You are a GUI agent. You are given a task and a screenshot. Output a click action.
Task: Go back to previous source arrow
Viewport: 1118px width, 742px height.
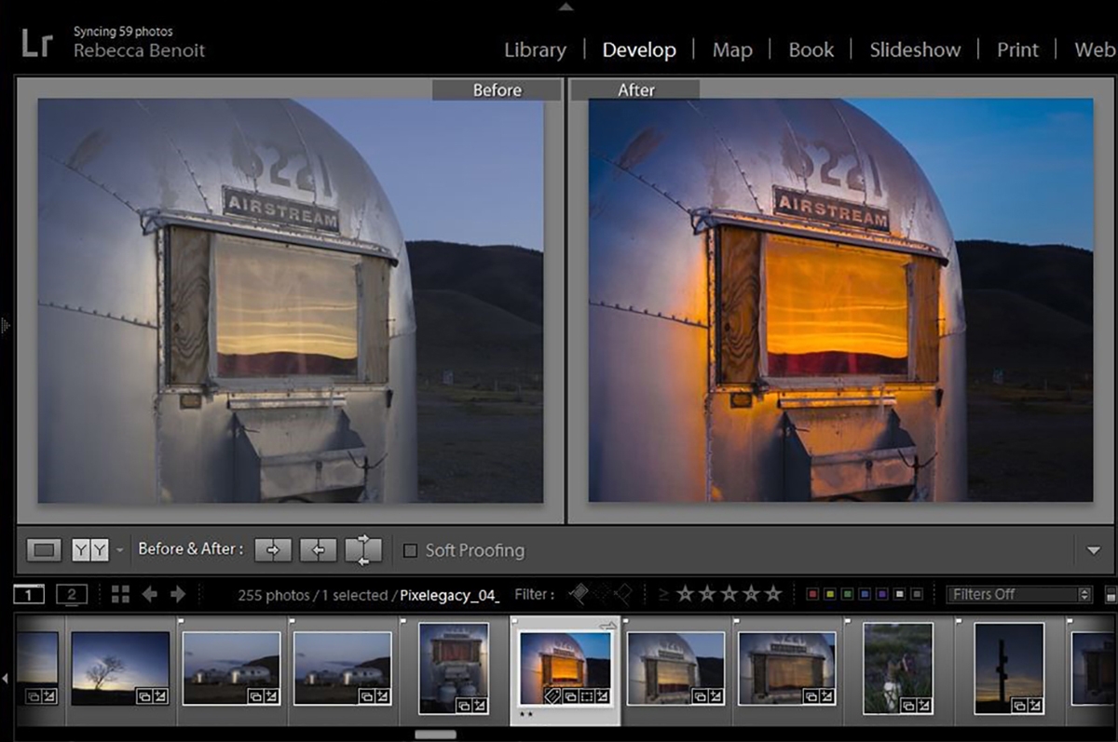click(150, 594)
